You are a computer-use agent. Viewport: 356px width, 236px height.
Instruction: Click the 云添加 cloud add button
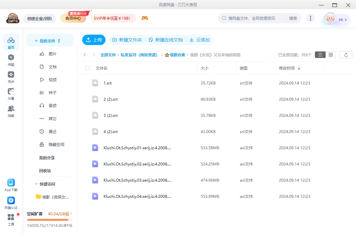point(200,40)
